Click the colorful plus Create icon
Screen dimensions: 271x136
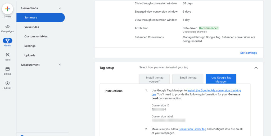click(x=7, y=9)
